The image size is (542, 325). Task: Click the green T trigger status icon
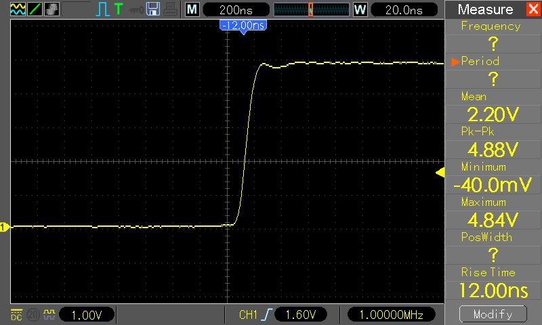click(119, 9)
